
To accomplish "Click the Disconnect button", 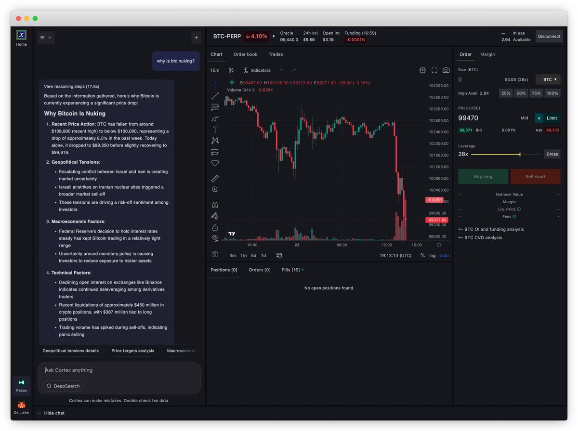I will [549, 36].
